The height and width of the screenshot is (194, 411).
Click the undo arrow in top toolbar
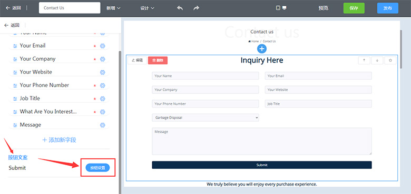click(x=180, y=8)
